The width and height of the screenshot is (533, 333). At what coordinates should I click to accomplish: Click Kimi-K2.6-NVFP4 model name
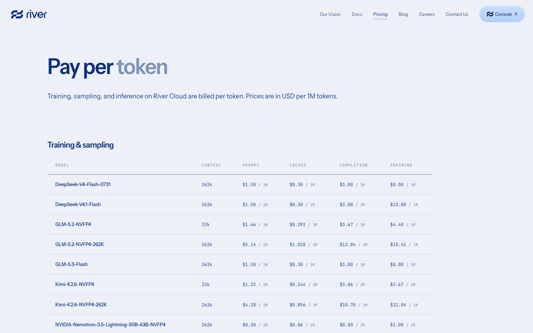tap(75, 284)
